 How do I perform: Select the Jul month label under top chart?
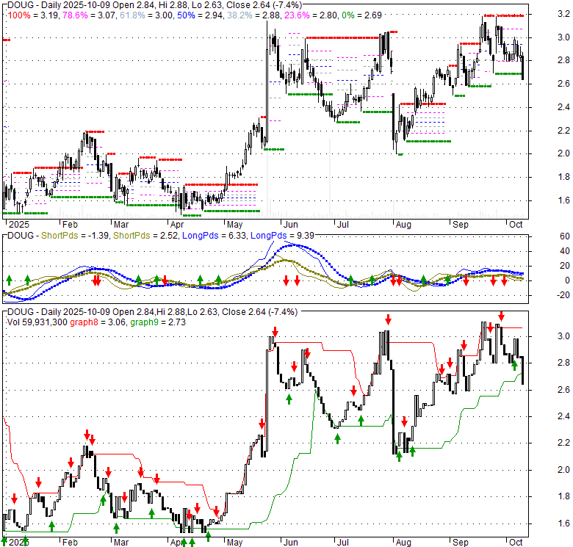343,225
